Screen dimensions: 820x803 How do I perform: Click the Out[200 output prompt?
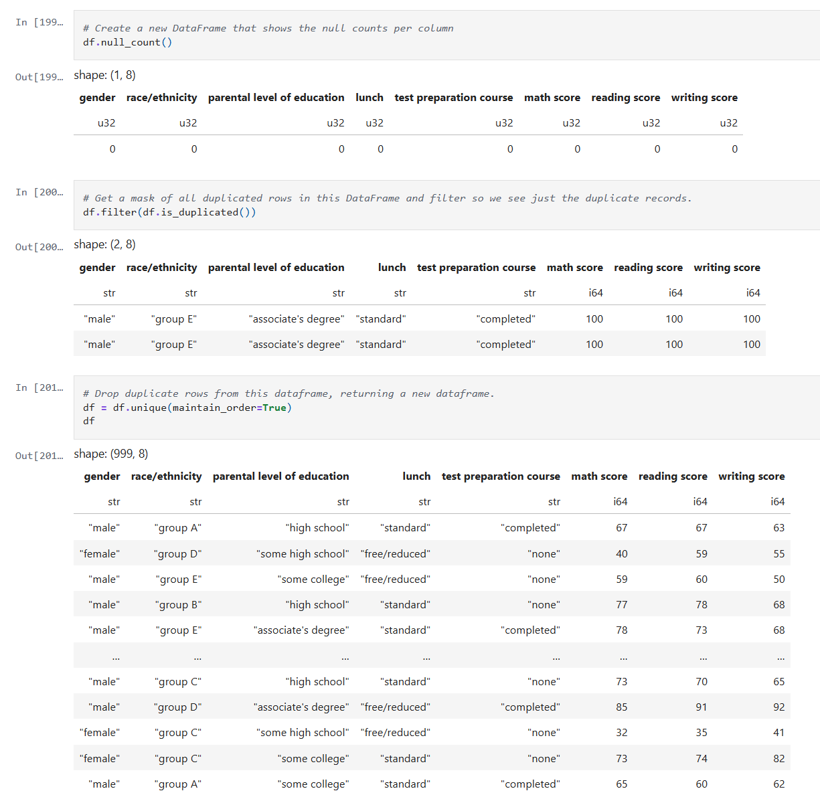coord(39,247)
